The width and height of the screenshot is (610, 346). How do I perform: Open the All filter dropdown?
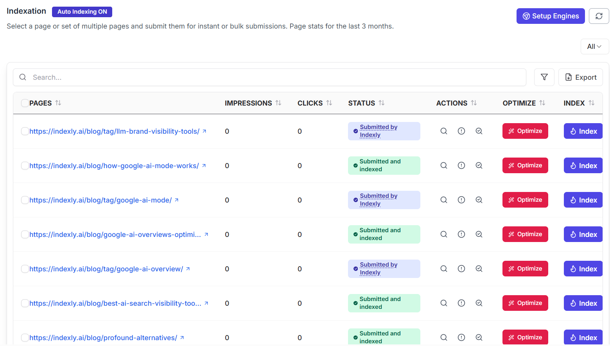pos(594,46)
